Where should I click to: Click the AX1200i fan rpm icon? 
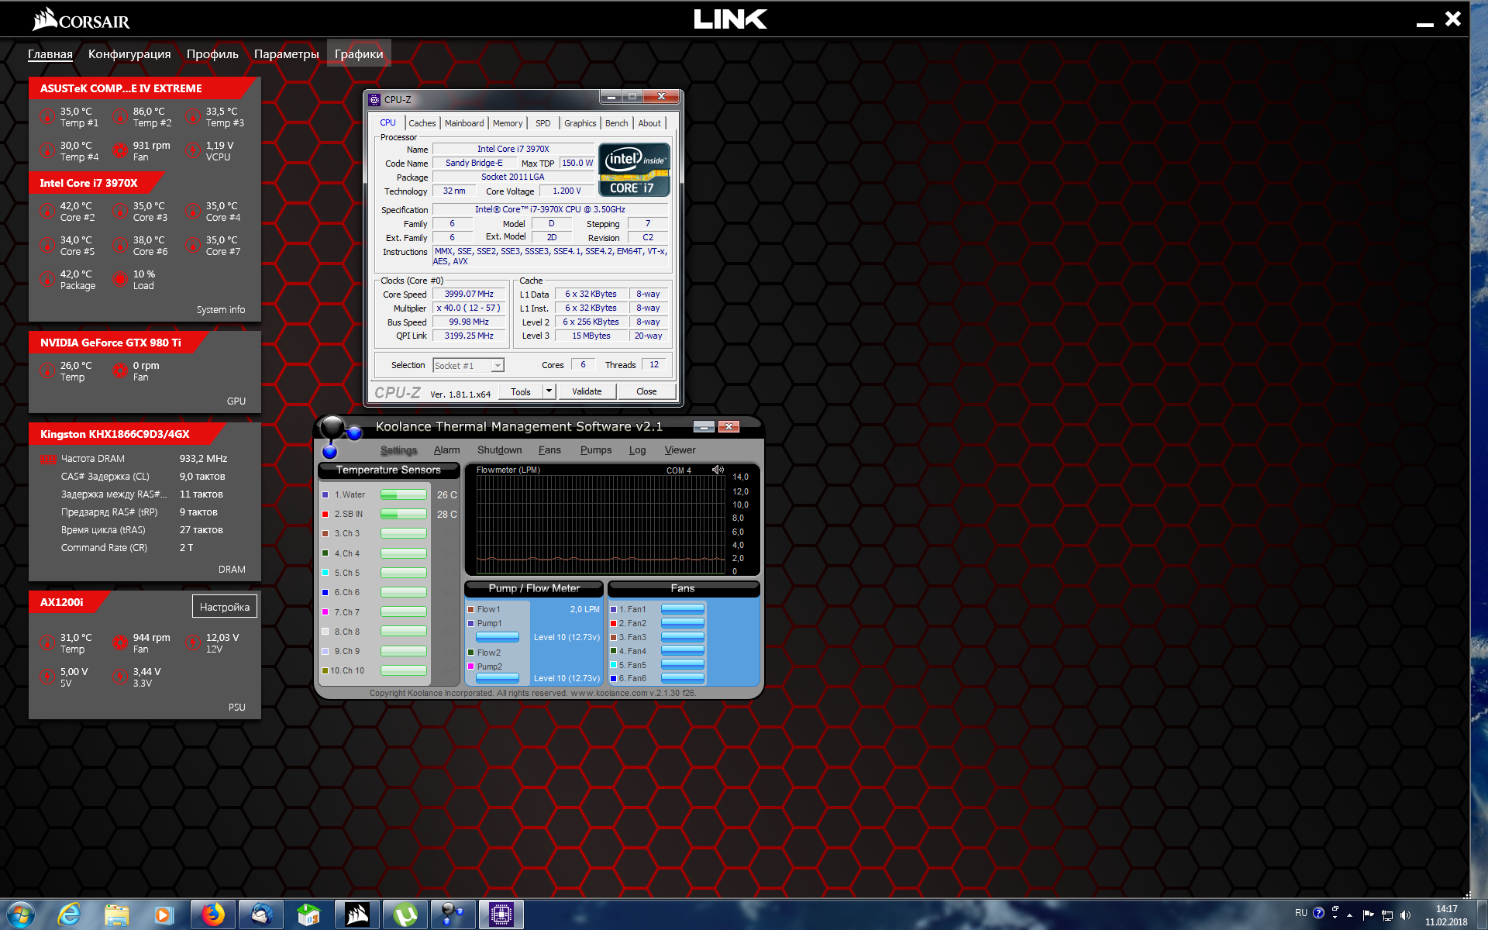coord(120,642)
